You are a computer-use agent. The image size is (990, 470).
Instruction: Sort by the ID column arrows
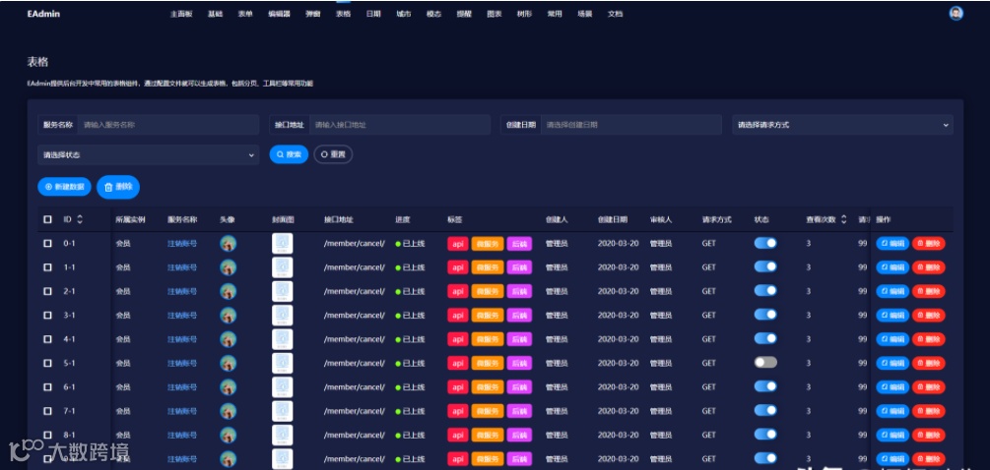[x=80, y=220]
